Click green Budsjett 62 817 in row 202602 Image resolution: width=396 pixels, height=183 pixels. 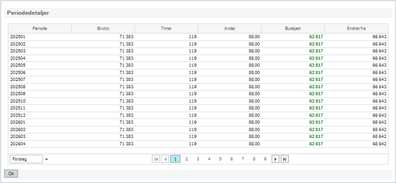pos(316,129)
